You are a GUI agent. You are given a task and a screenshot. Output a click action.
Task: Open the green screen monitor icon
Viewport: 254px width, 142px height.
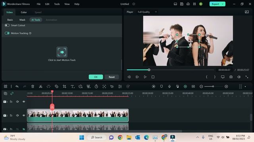88,86
